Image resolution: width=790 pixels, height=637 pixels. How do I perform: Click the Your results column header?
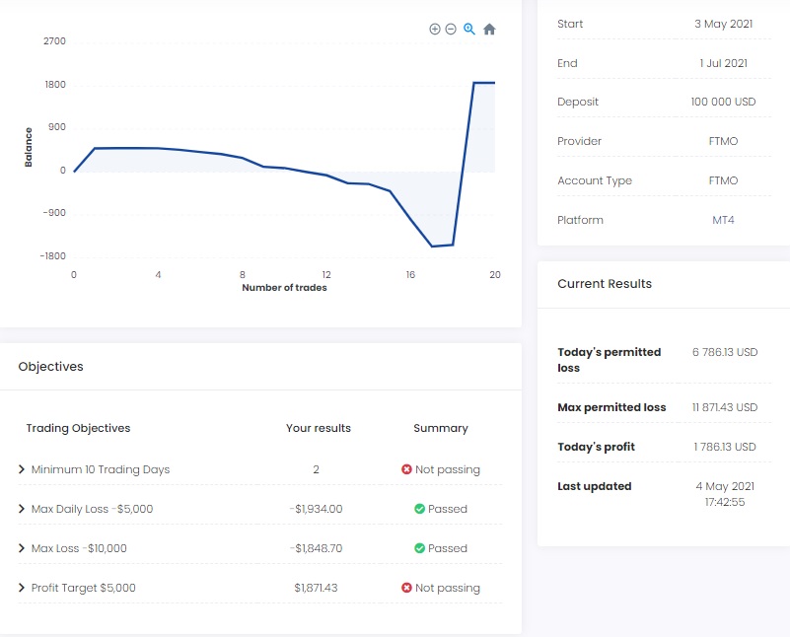pyautogui.click(x=318, y=428)
